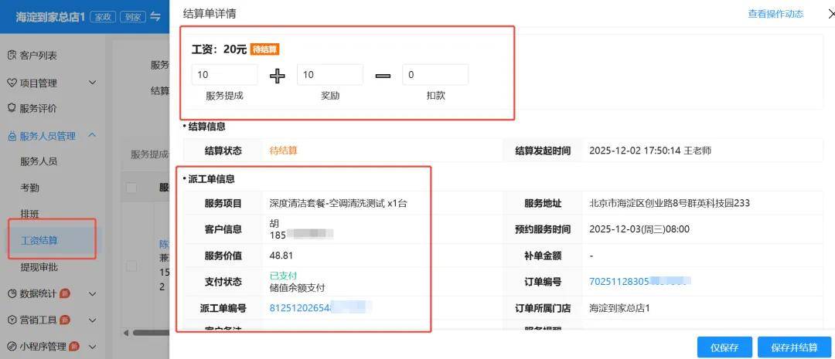Go to 提现审批 menu item
This screenshot has width=835, height=359.
(39, 267)
